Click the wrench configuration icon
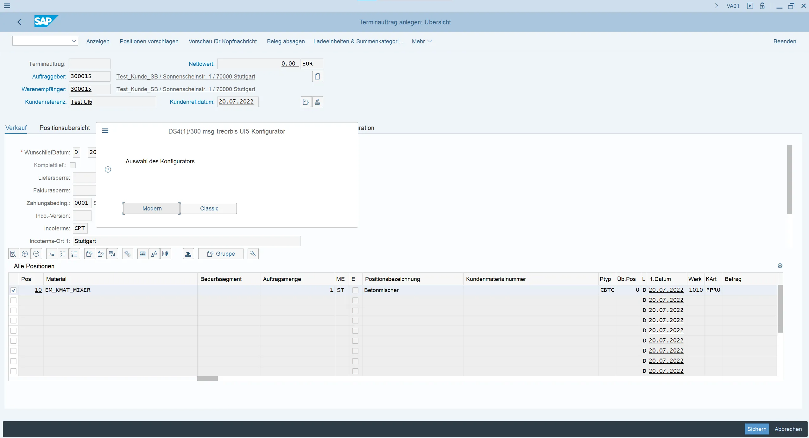Image resolution: width=809 pixels, height=438 pixels. tap(253, 254)
